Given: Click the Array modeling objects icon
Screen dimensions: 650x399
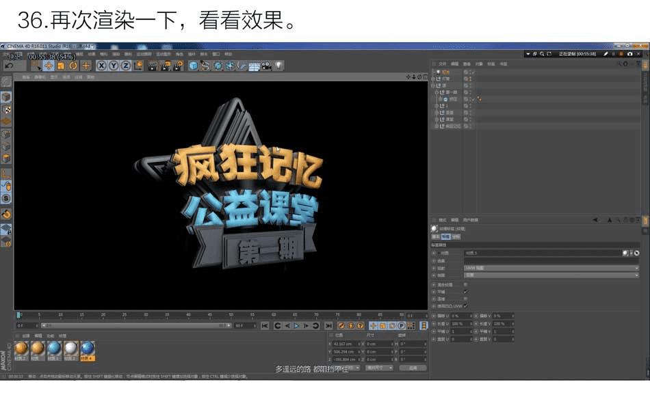Looking at the screenshot, I should point(230,66).
